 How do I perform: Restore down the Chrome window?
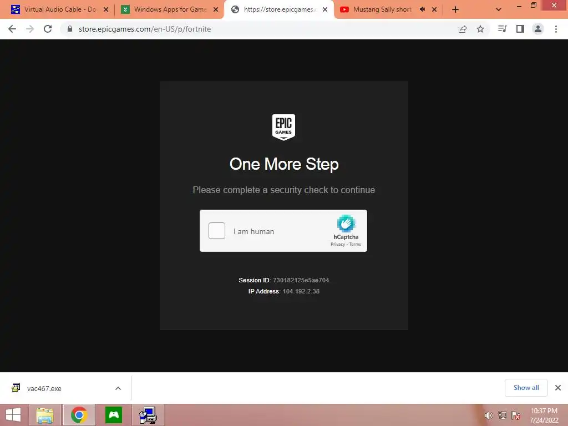coord(534,6)
